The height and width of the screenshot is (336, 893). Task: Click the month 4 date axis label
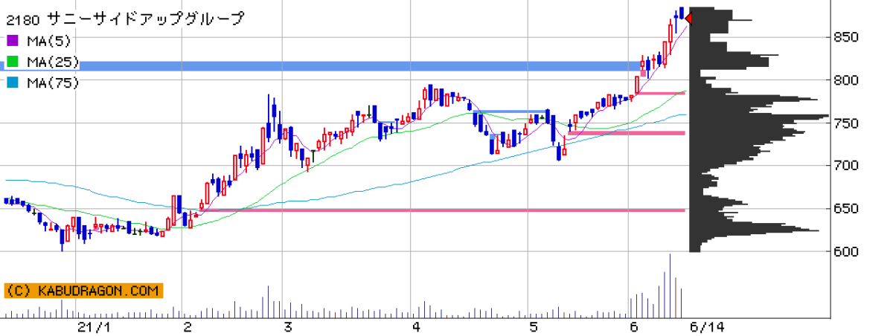[416, 327]
